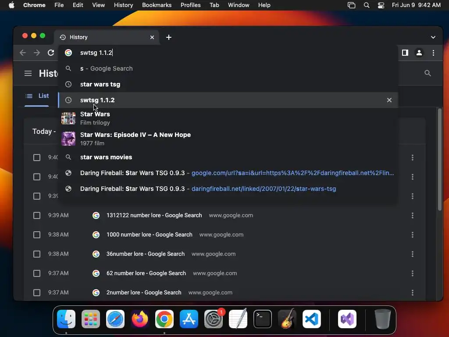Image resolution: width=449 pixels, height=337 pixels.
Task: Open more actions for 1000 number lore
Action: point(412,235)
